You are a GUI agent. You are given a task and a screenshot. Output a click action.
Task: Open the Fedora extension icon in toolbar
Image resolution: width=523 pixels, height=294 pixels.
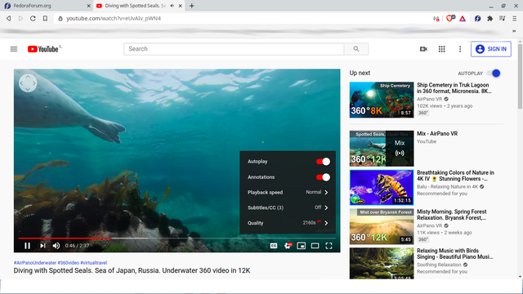[477, 18]
